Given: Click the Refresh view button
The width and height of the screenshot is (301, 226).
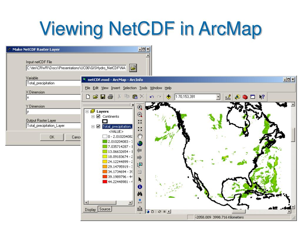Looking at the screenshot, I should pyautogui.click(x=160, y=212).
